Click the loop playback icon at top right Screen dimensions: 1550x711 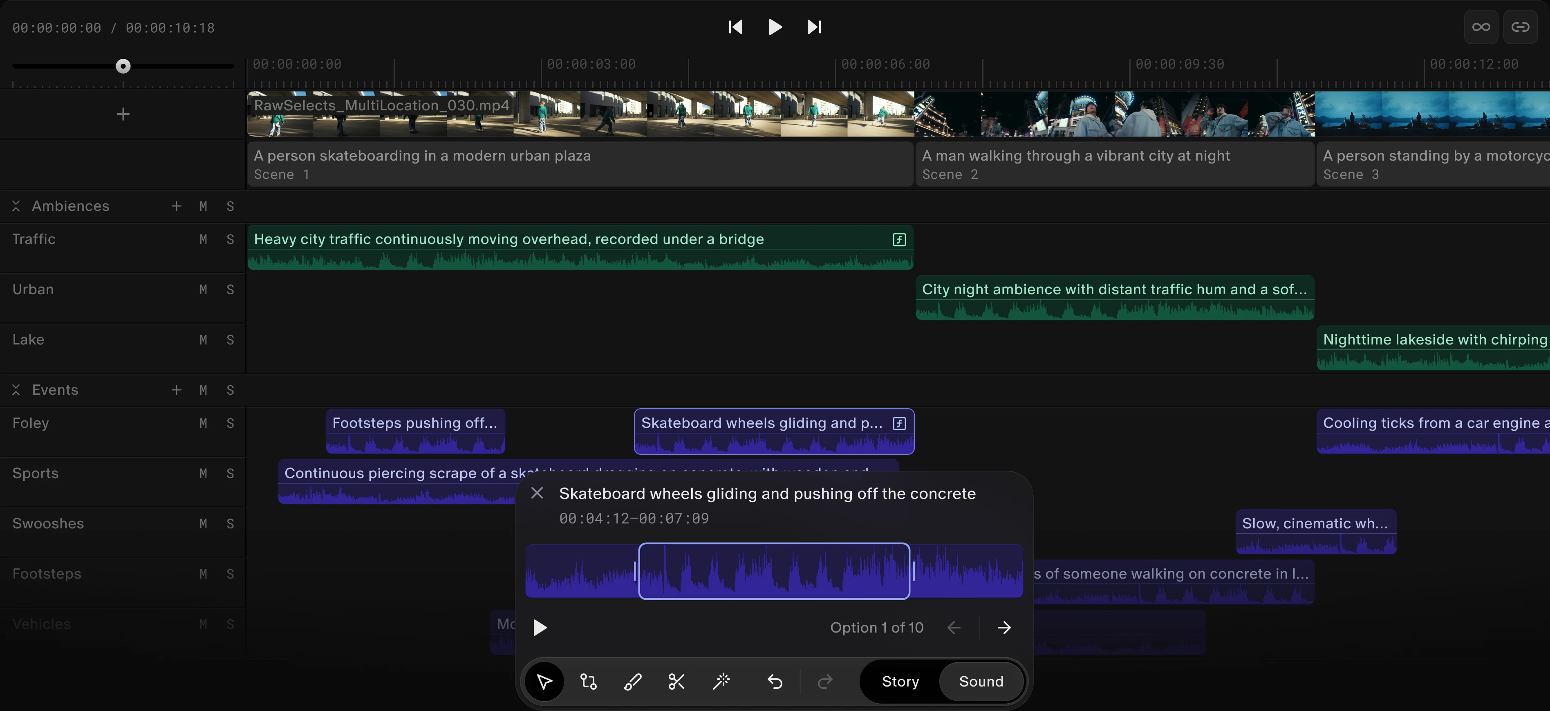[x=1481, y=27]
